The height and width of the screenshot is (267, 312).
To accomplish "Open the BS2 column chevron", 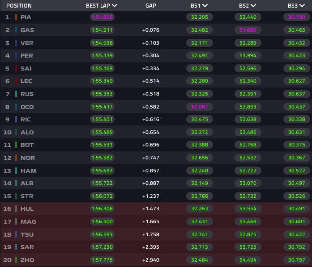I will pyautogui.click(x=253, y=5).
